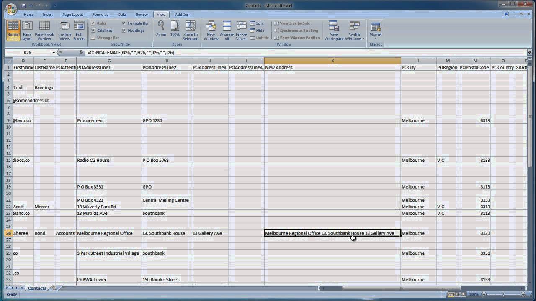Open the Name Box dropdown arrow
536x301 pixels.
pyautogui.click(x=54, y=53)
